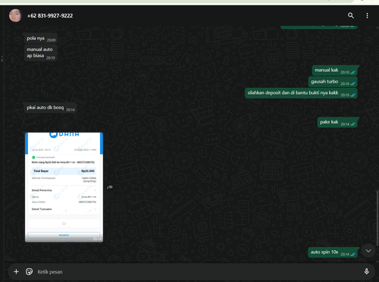
Task: Click the chat scrollbar thumb
Action: (377, 218)
